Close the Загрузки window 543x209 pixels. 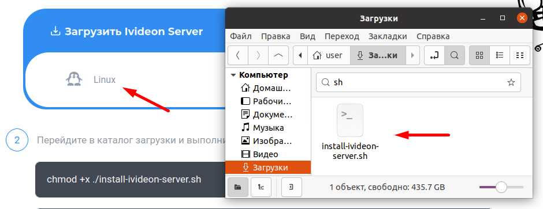pyautogui.click(x=522, y=18)
